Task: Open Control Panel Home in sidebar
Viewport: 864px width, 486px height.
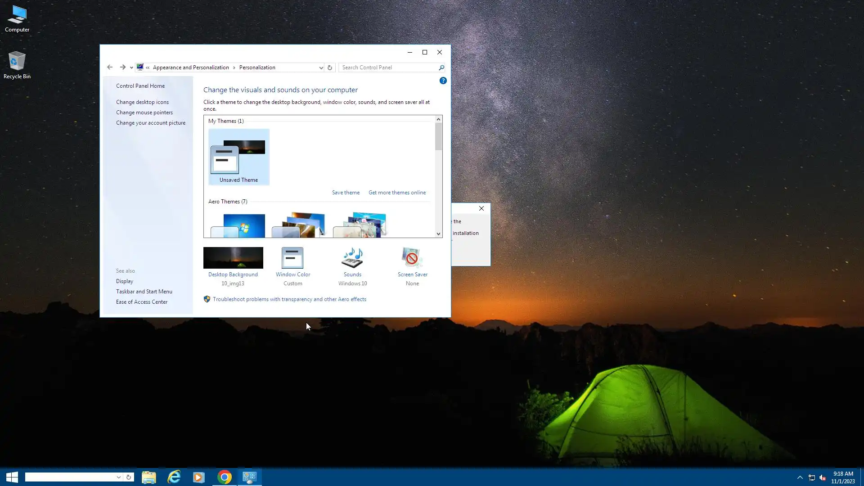Action: [x=140, y=86]
